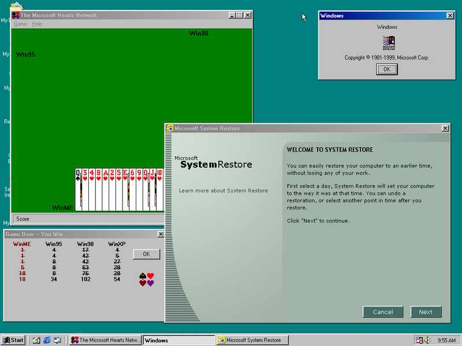The width and height of the screenshot is (462, 346).
Task: Click Next in System Restore wizard
Action: click(426, 312)
